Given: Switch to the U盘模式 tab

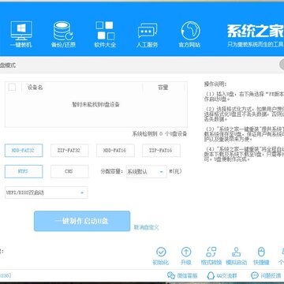Looking at the screenshot, I should [7, 65].
